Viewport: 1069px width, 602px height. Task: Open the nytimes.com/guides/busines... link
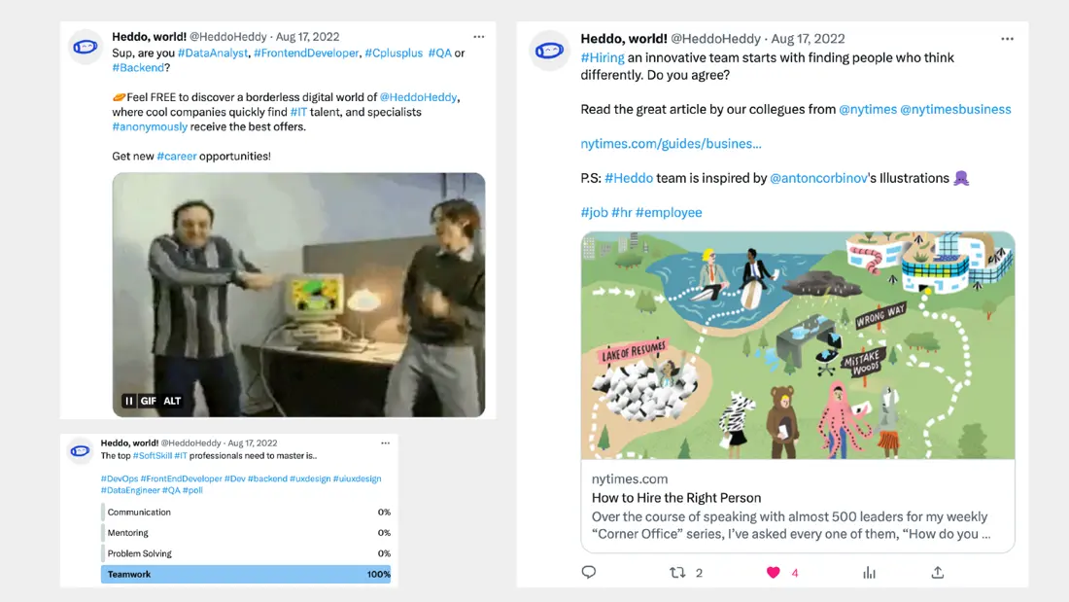click(671, 144)
